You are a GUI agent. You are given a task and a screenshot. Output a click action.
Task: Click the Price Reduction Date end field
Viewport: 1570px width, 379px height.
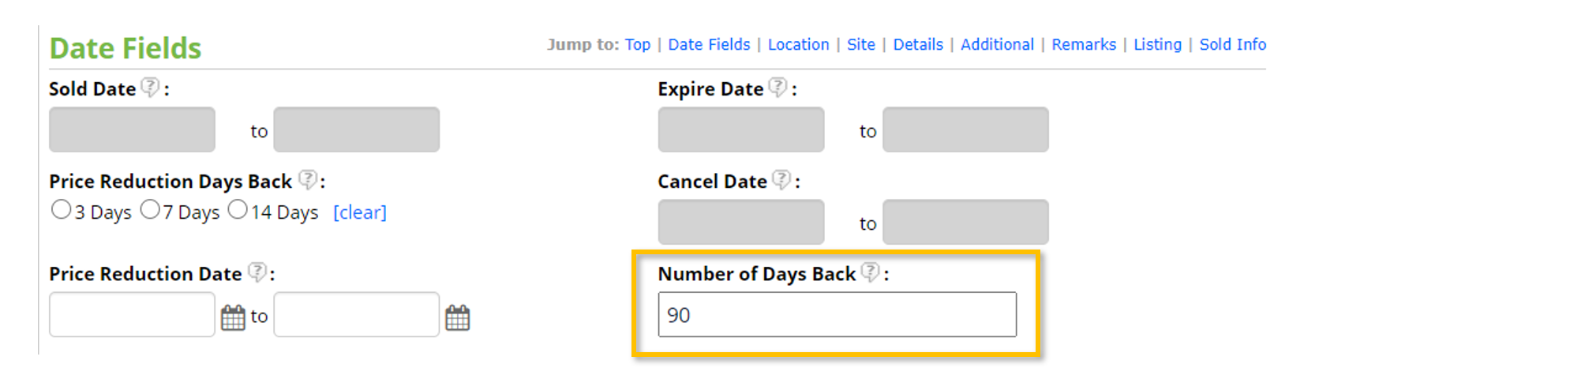tap(356, 315)
